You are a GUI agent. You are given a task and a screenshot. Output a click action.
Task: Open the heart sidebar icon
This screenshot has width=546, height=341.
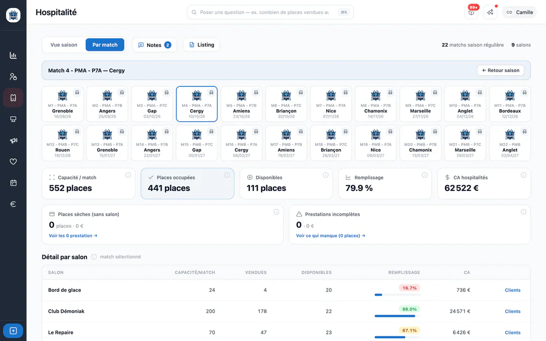tap(13, 162)
